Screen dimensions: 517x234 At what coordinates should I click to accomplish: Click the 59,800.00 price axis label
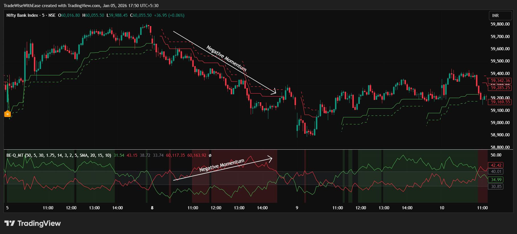point(500,24)
